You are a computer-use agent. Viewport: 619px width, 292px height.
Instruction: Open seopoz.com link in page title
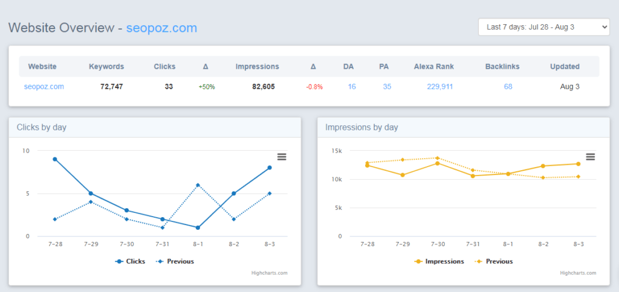(x=161, y=28)
